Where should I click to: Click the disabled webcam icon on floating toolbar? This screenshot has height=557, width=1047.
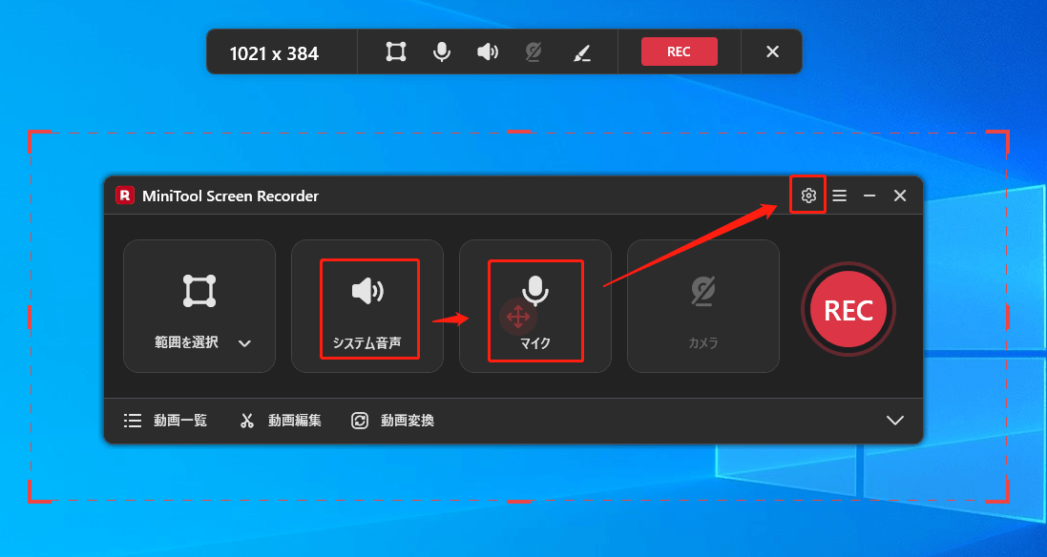click(x=533, y=52)
